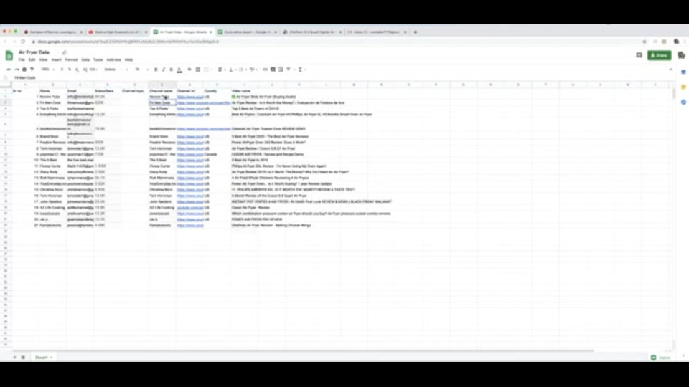The image size is (689, 387).
Task: Open the Add-ons menu
Action: 114,59
